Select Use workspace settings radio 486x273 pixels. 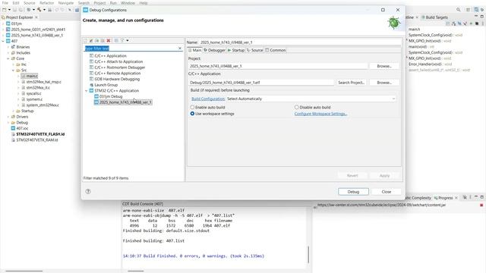(213, 114)
